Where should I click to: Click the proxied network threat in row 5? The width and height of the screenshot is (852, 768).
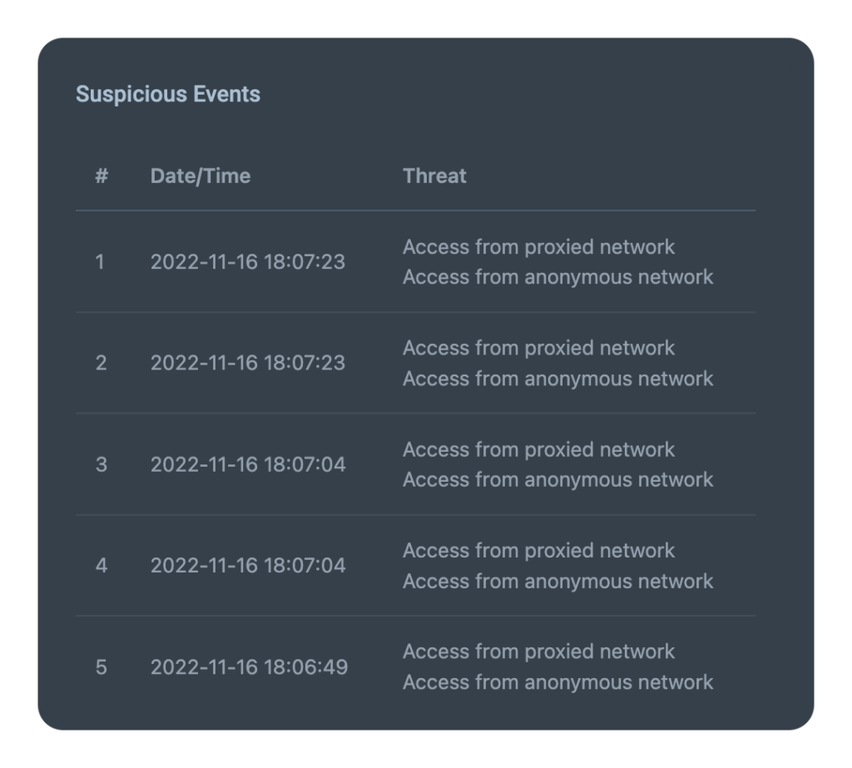tap(538, 652)
